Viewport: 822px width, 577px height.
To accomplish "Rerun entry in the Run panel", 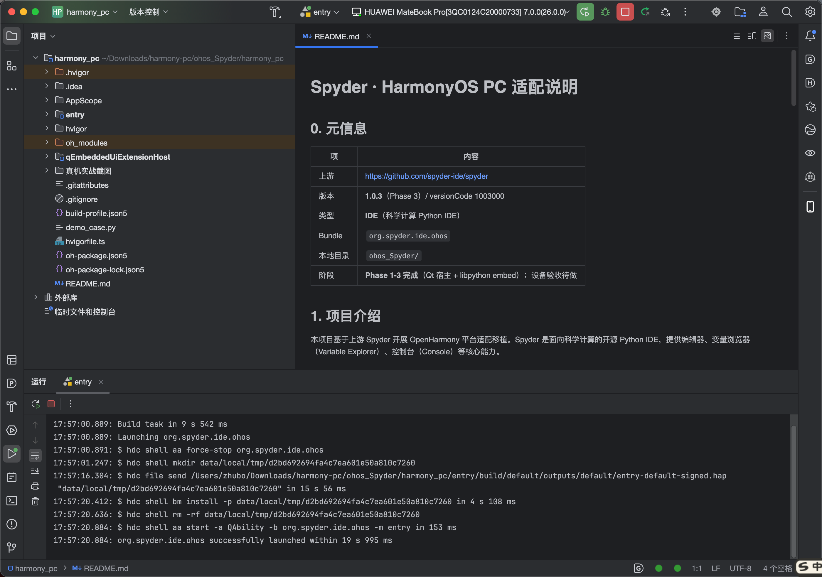I will (x=36, y=404).
